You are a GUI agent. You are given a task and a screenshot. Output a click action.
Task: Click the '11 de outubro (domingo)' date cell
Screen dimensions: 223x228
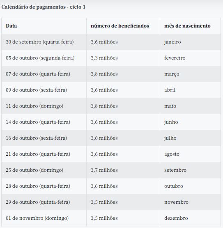point(44,106)
